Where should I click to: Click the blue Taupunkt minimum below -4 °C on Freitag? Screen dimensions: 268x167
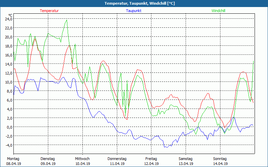point(167,147)
